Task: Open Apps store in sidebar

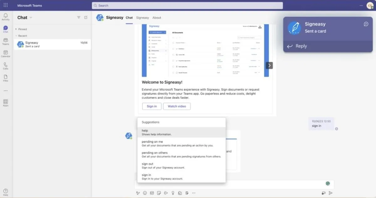Action: click(x=6, y=103)
